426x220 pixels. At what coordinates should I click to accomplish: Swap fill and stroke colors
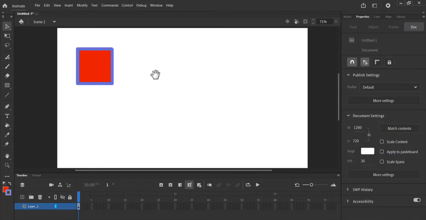click(10, 183)
